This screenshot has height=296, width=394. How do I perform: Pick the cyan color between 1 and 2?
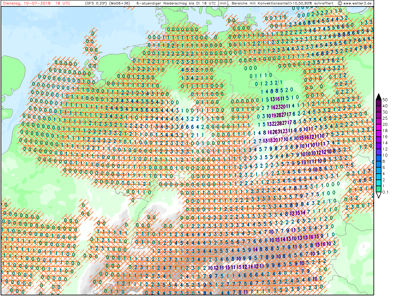pyautogui.click(x=379, y=183)
